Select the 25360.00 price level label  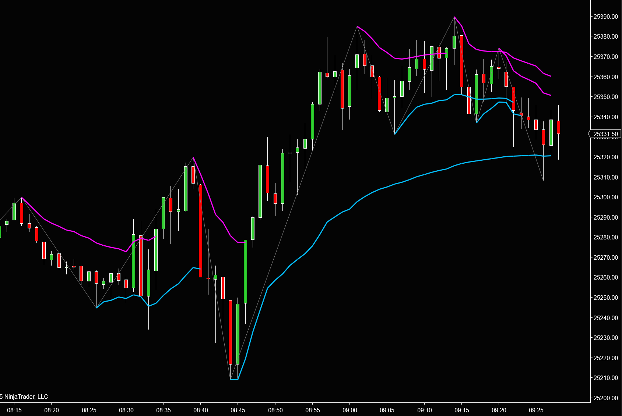pos(606,77)
